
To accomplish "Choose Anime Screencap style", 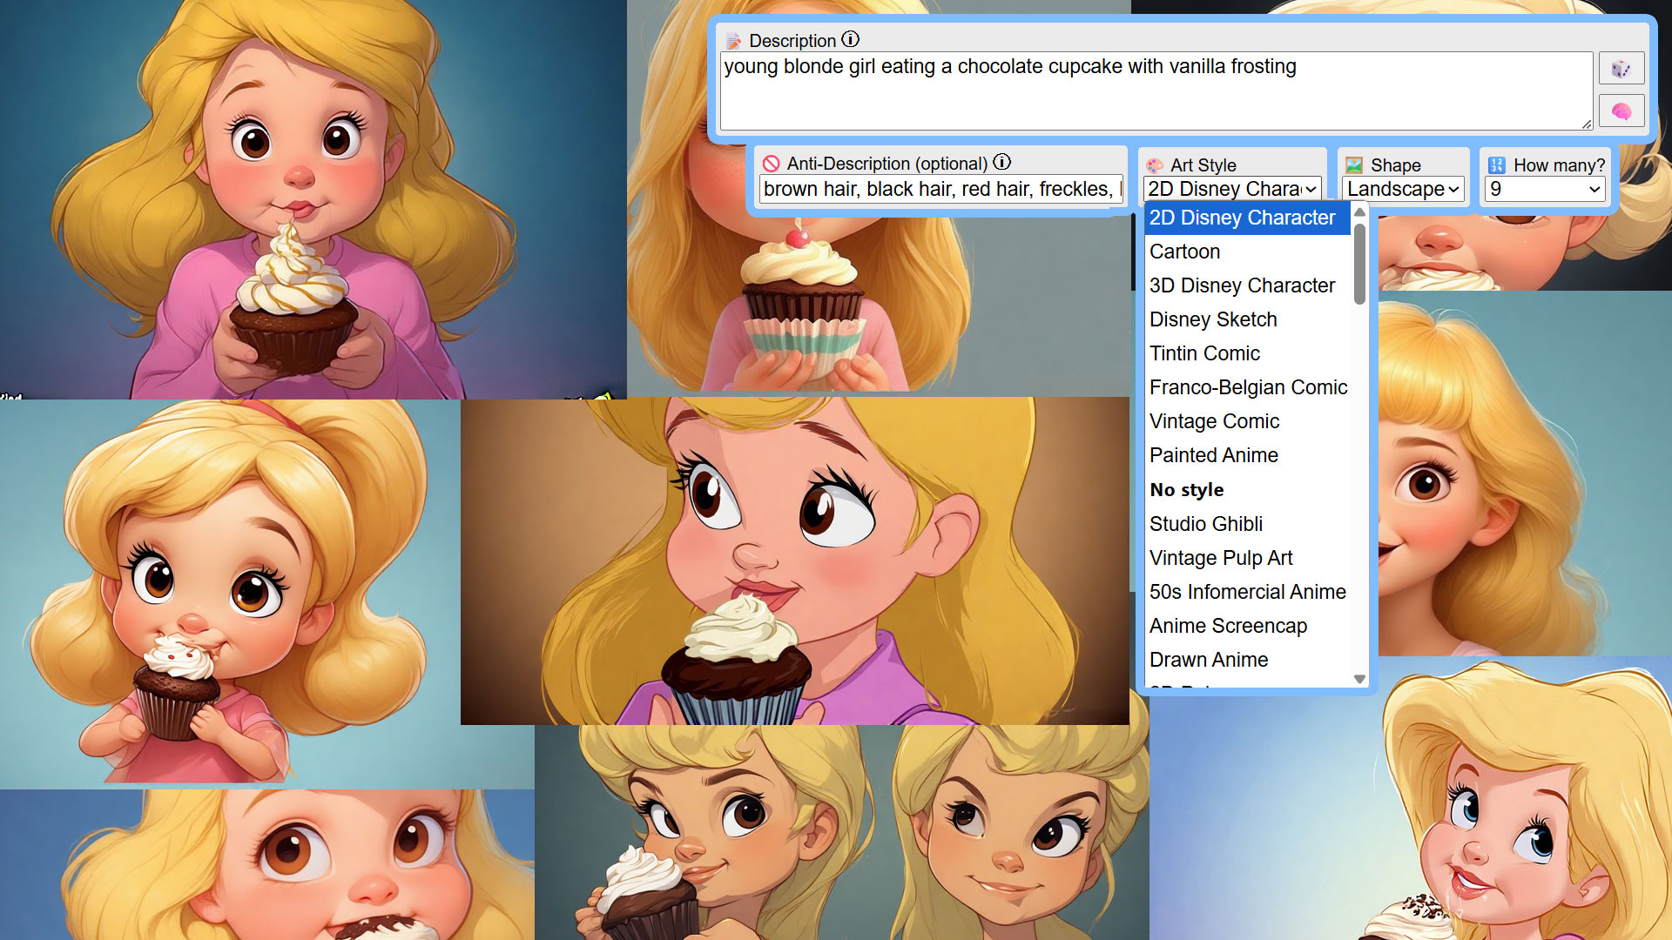I will (1247, 626).
